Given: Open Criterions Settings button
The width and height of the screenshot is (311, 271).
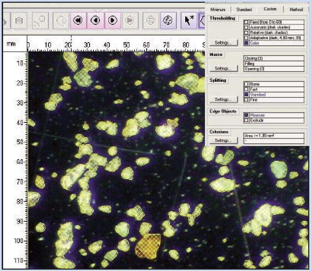Looking at the screenshot, I should coord(224,141).
